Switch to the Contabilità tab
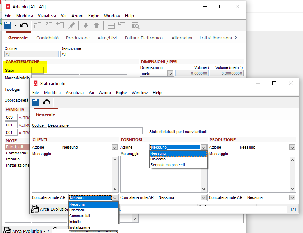 [47, 38]
